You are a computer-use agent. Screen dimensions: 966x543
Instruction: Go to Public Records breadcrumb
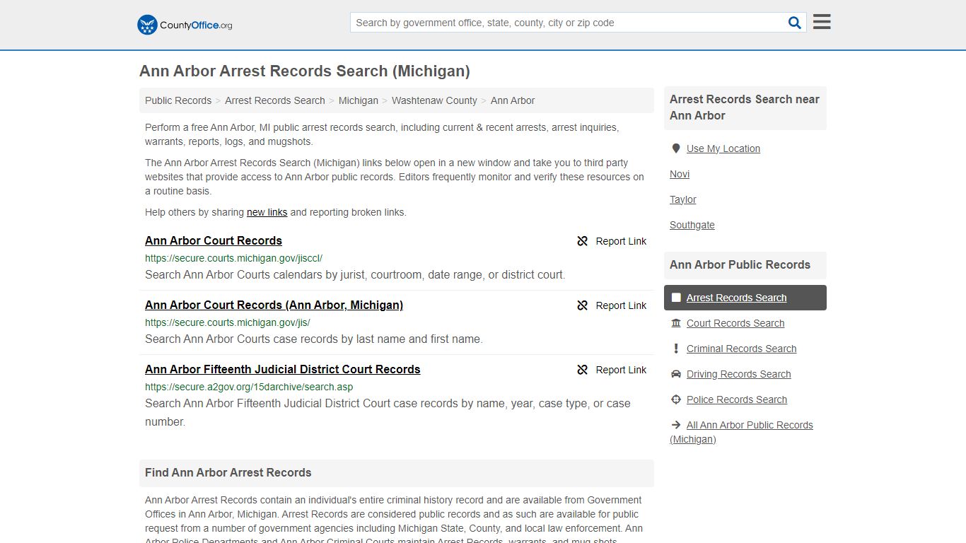pos(178,100)
